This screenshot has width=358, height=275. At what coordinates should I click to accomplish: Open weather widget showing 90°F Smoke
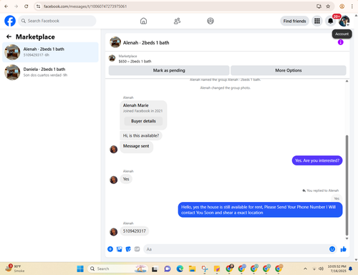coord(15,269)
